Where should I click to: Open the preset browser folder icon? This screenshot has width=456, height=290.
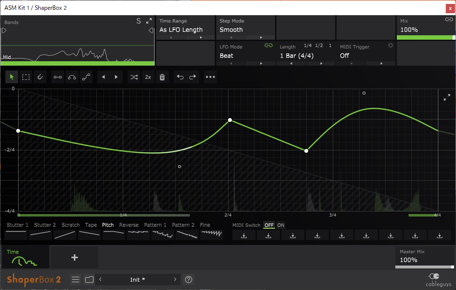(x=89, y=280)
